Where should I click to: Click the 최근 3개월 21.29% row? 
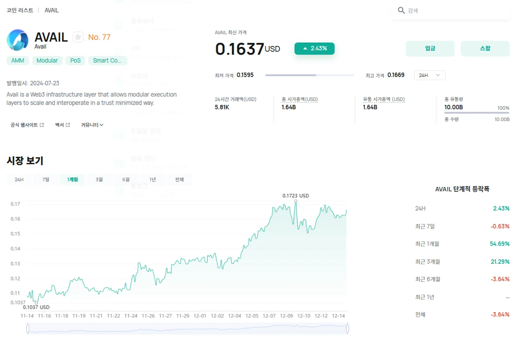(x=462, y=262)
